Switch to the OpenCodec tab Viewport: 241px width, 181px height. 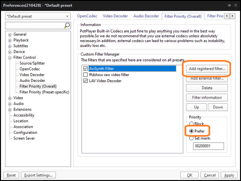[87, 16]
